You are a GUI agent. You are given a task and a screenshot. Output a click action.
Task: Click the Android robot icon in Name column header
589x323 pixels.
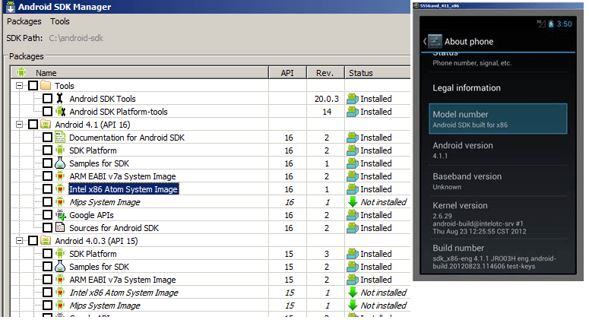pyautogui.click(x=21, y=73)
